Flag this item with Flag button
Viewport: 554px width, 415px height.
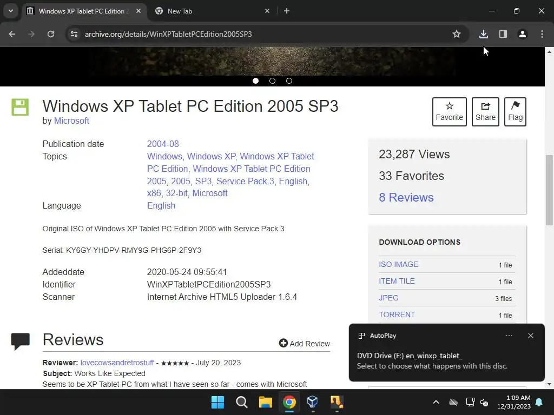515,112
